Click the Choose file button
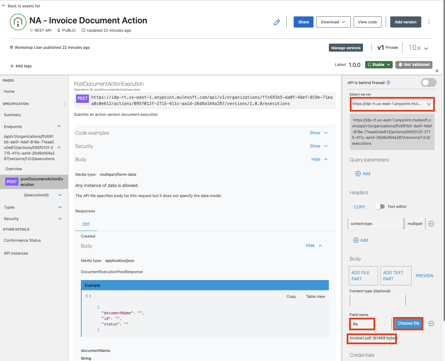The width and height of the screenshot is (445, 361). click(408, 323)
